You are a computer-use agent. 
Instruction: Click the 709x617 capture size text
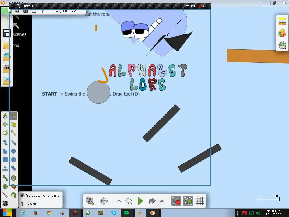(29, 6)
